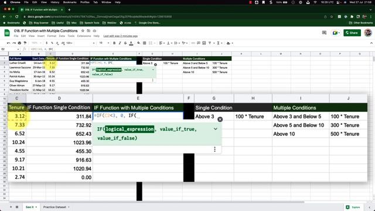
Task: Open the merge cells dropdown
Action: 152,43
